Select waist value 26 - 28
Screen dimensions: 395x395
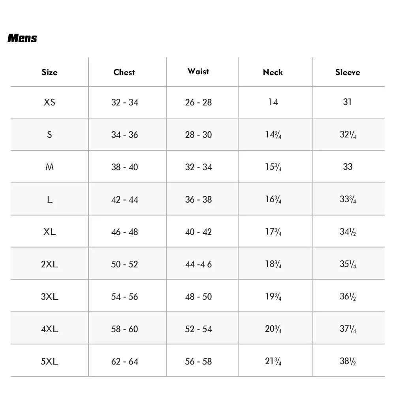(x=199, y=102)
